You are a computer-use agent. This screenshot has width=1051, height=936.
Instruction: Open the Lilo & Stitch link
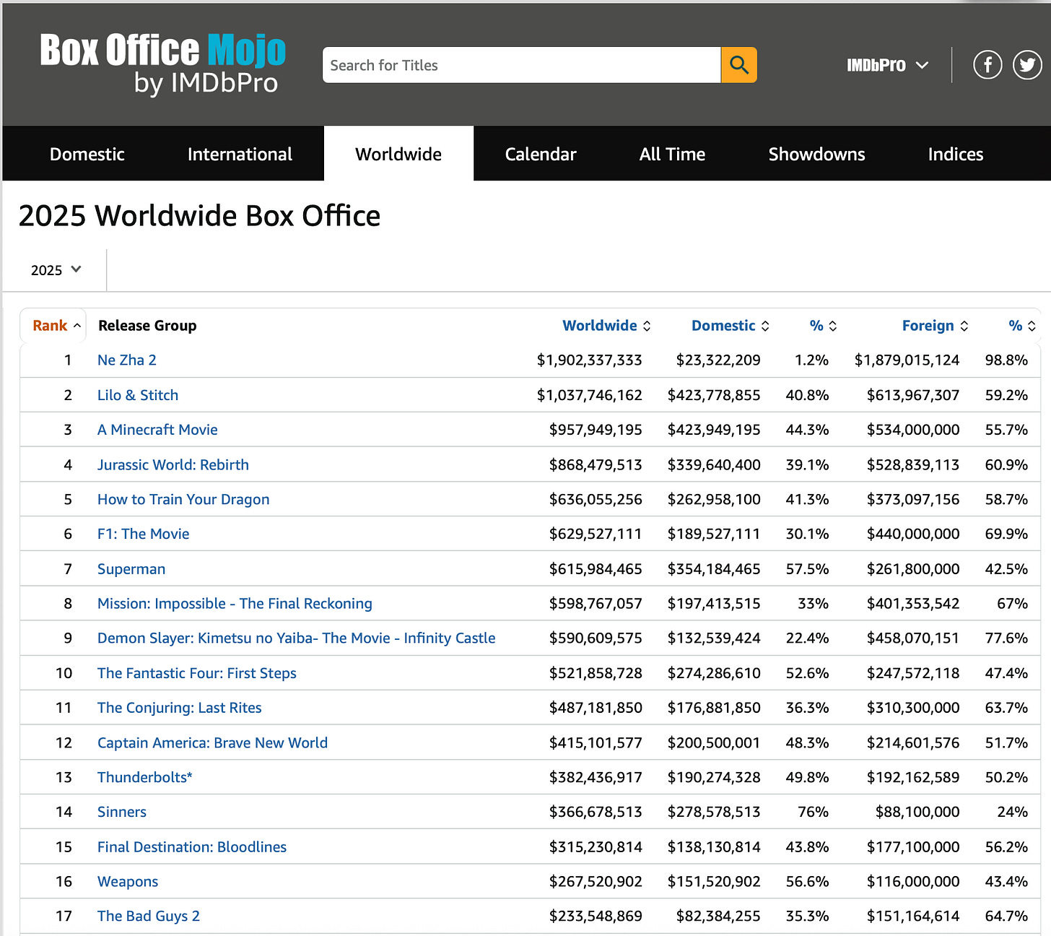click(x=138, y=395)
